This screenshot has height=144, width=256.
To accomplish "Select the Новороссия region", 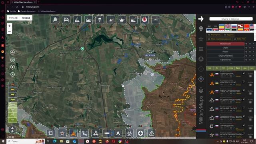I will coord(225,44).
